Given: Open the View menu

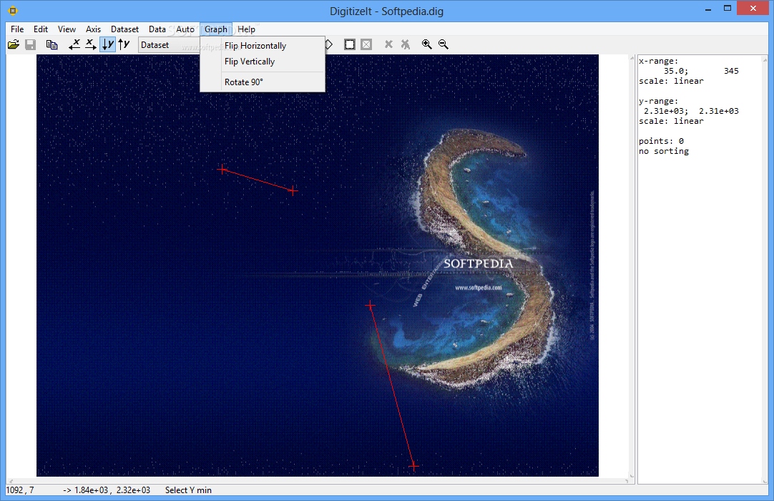Looking at the screenshot, I should click(67, 29).
